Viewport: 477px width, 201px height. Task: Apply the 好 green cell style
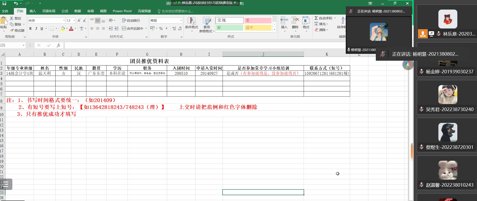[229, 27]
